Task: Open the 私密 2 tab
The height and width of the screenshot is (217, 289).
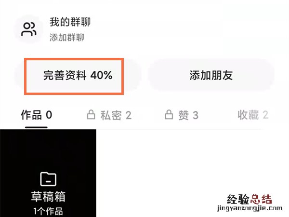Action: [109, 115]
